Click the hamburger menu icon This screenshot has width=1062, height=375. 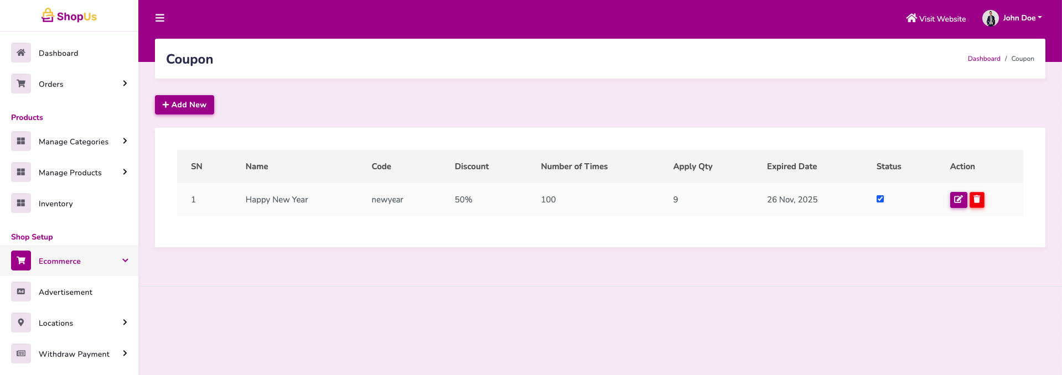point(160,18)
